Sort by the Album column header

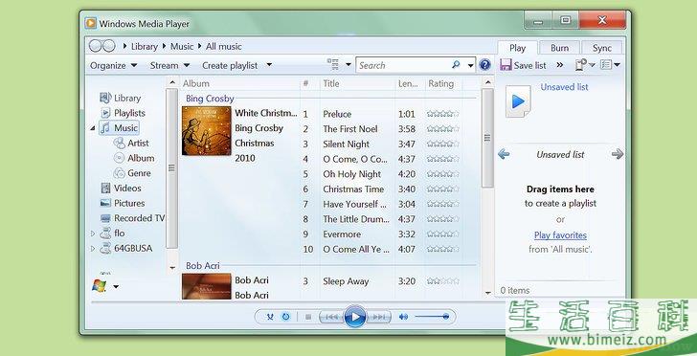click(x=196, y=83)
